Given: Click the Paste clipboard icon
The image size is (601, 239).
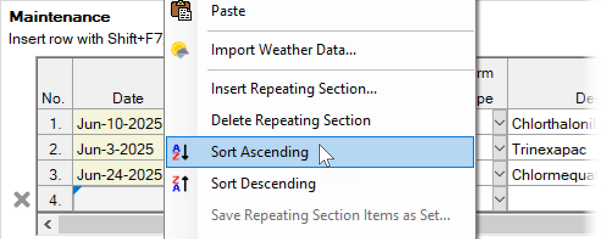Looking at the screenshot, I should coord(181,11).
